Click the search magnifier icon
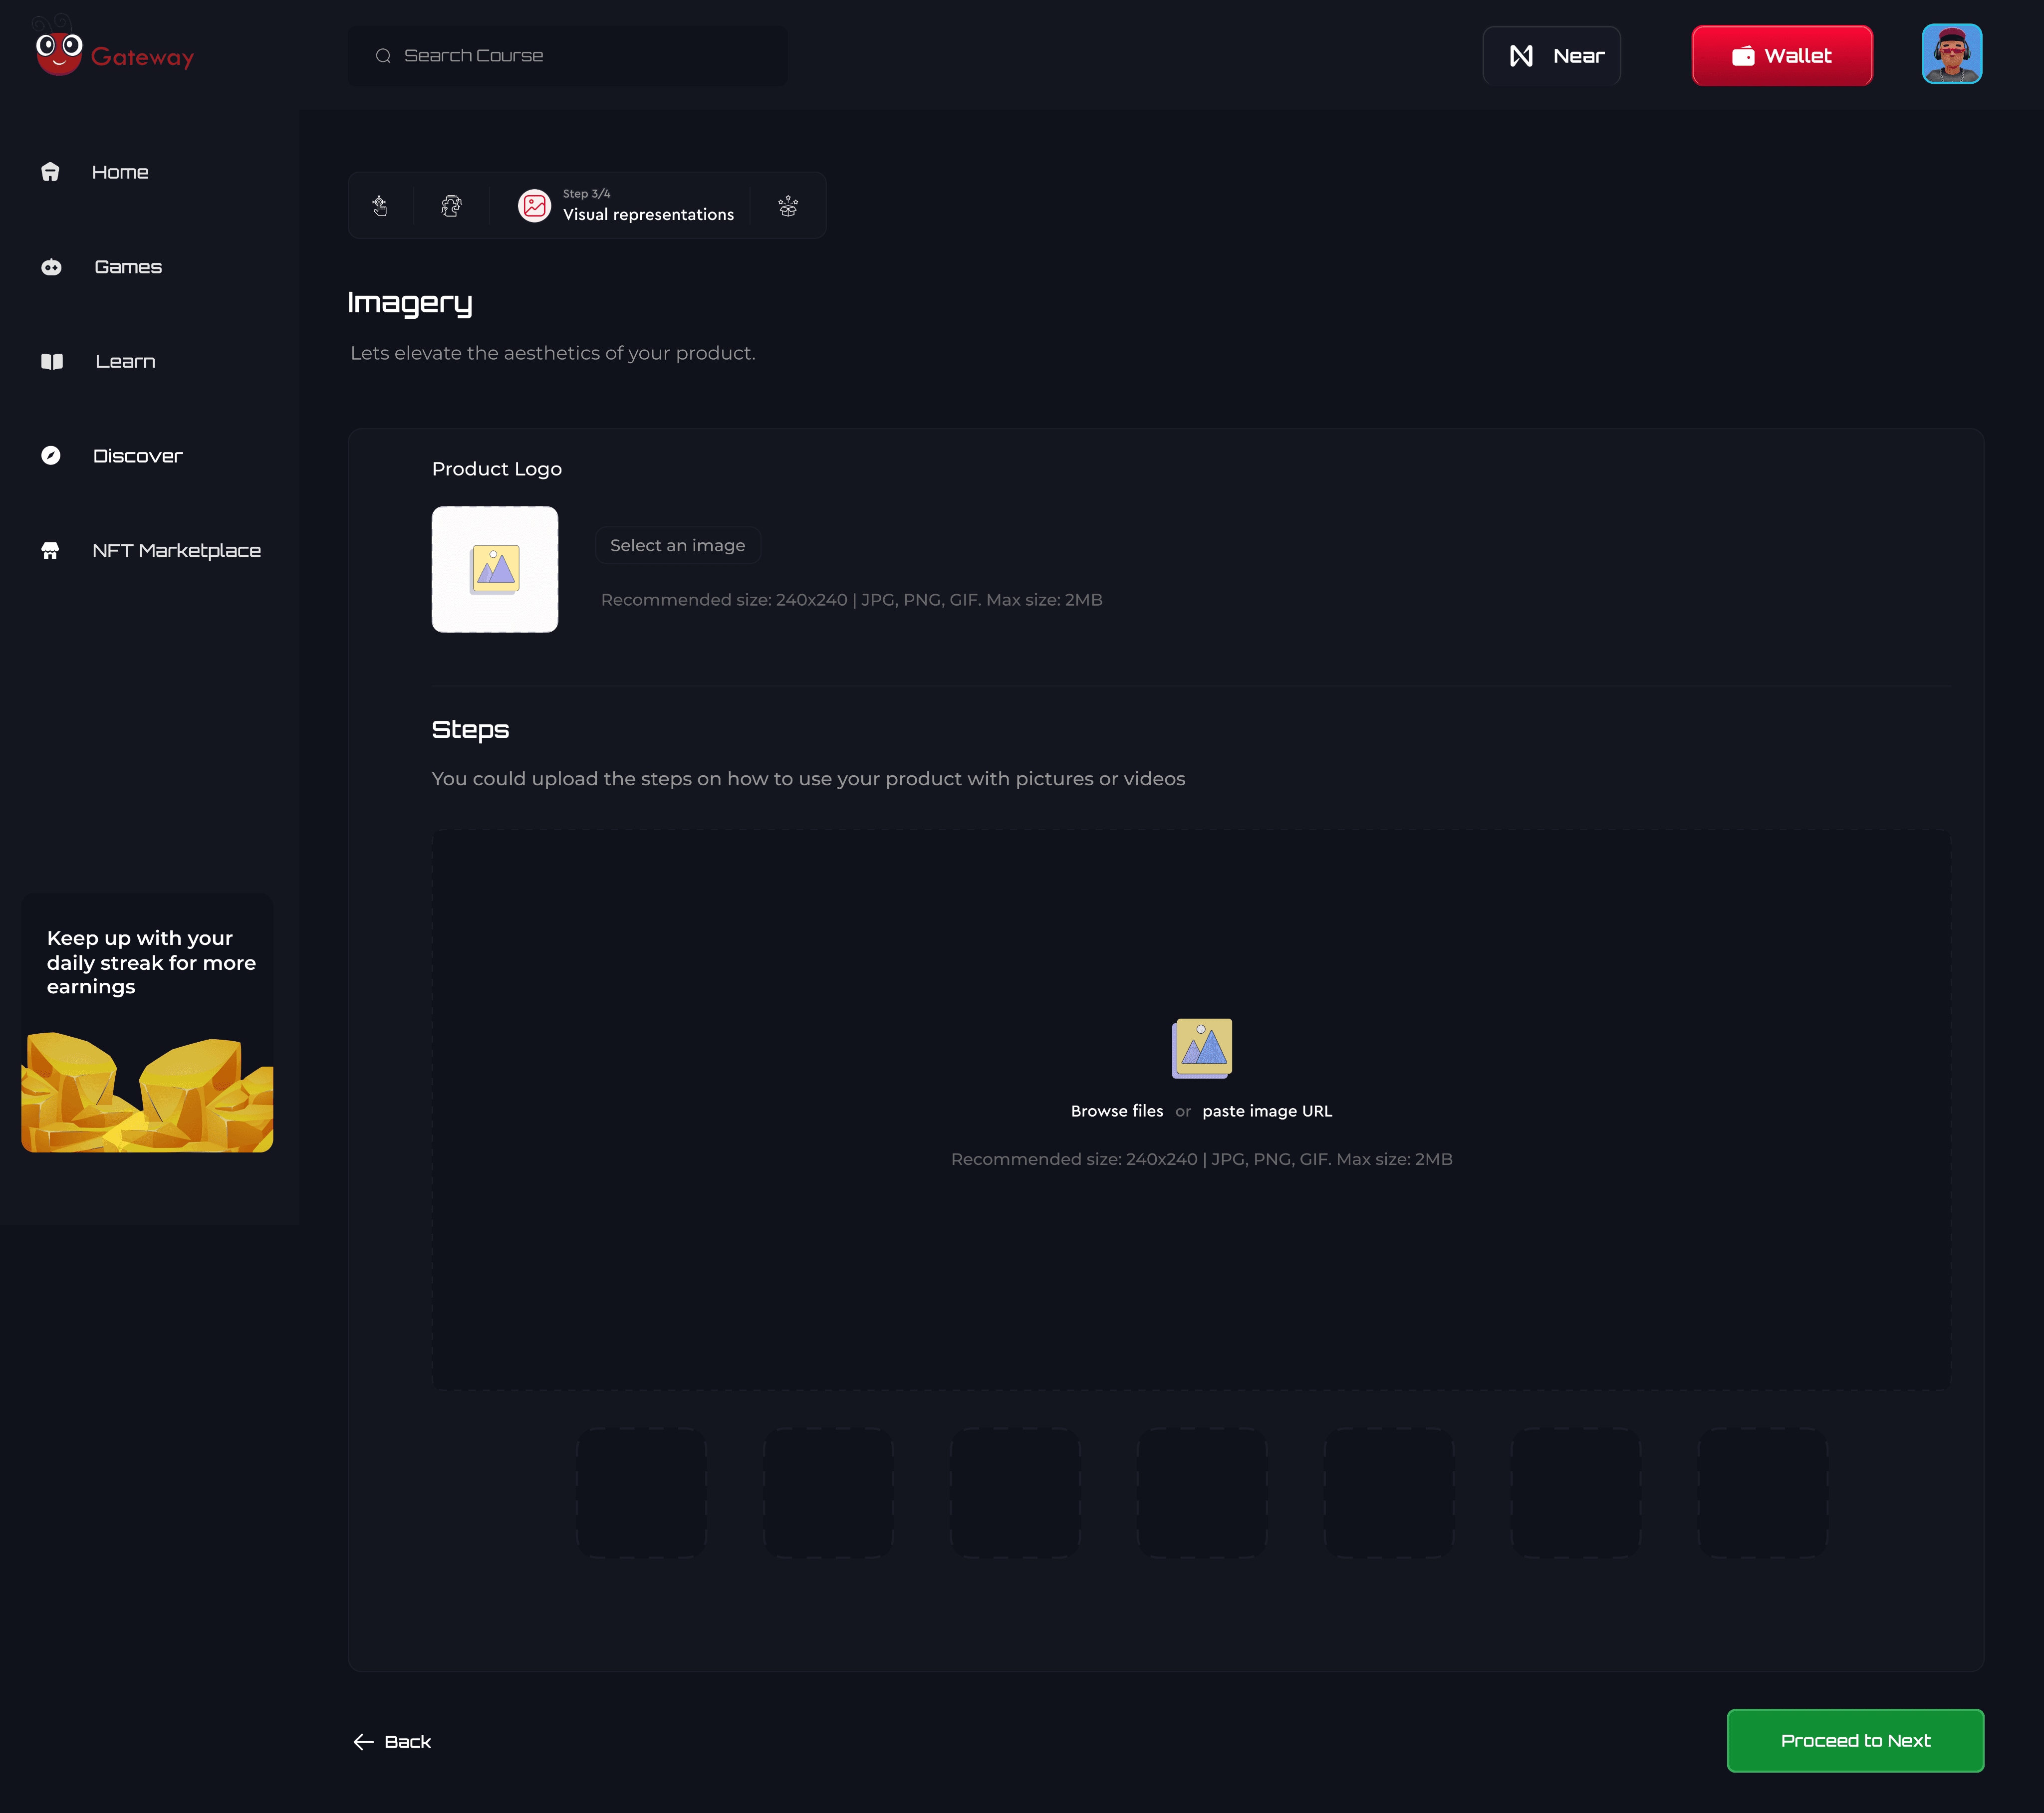Screen dimensions: 2044x1813 (383, 56)
